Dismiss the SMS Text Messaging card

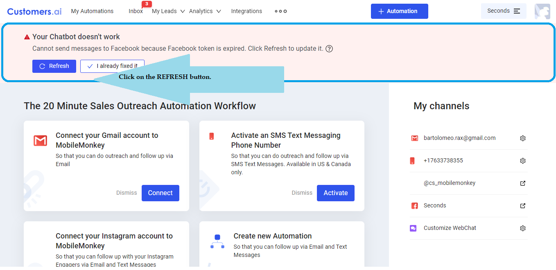coord(302,193)
